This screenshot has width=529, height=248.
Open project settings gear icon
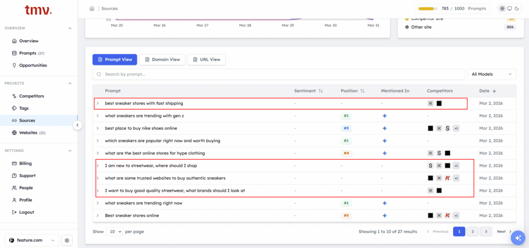[67, 240]
